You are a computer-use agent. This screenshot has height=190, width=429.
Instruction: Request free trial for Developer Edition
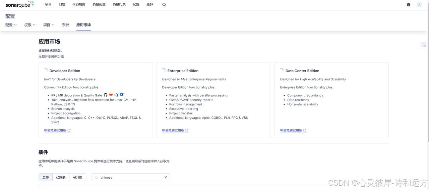(57, 130)
